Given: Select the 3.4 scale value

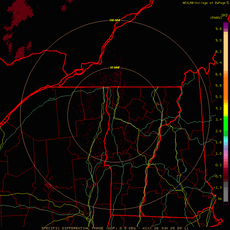Looking at the screenshot, I should click(x=218, y=120).
